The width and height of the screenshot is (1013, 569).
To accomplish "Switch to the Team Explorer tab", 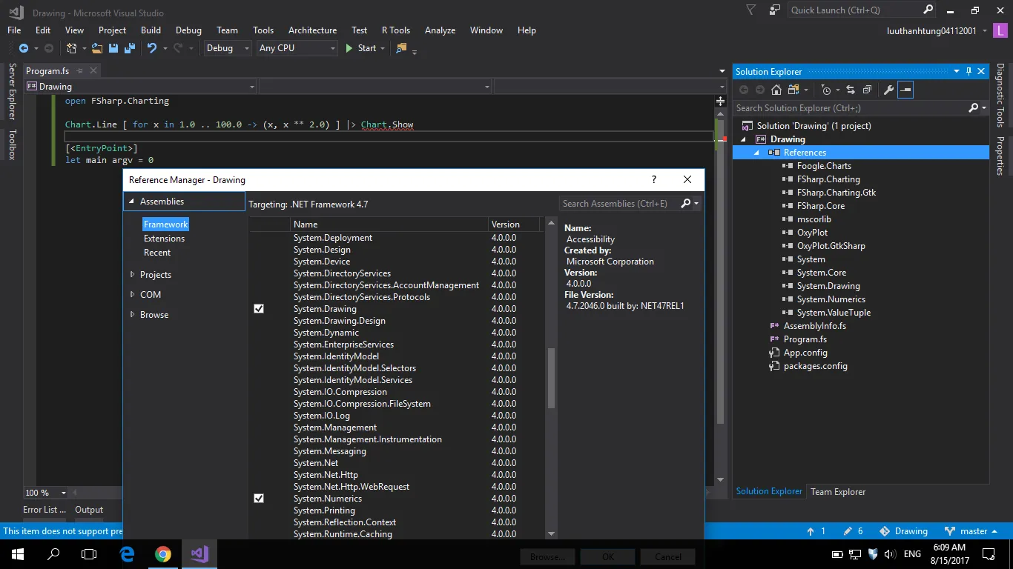I will pyautogui.click(x=838, y=491).
